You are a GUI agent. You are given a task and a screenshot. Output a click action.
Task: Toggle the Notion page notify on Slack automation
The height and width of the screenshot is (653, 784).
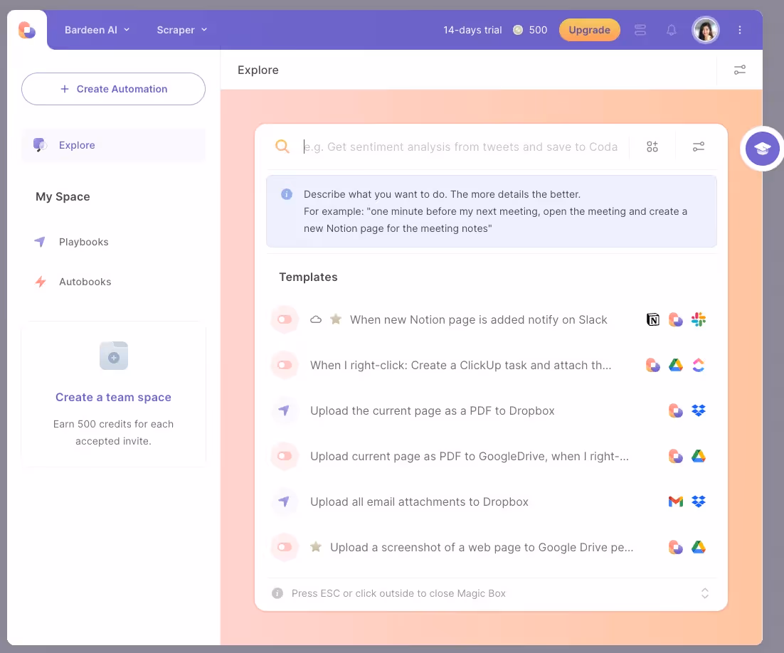[x=285, y=319]
